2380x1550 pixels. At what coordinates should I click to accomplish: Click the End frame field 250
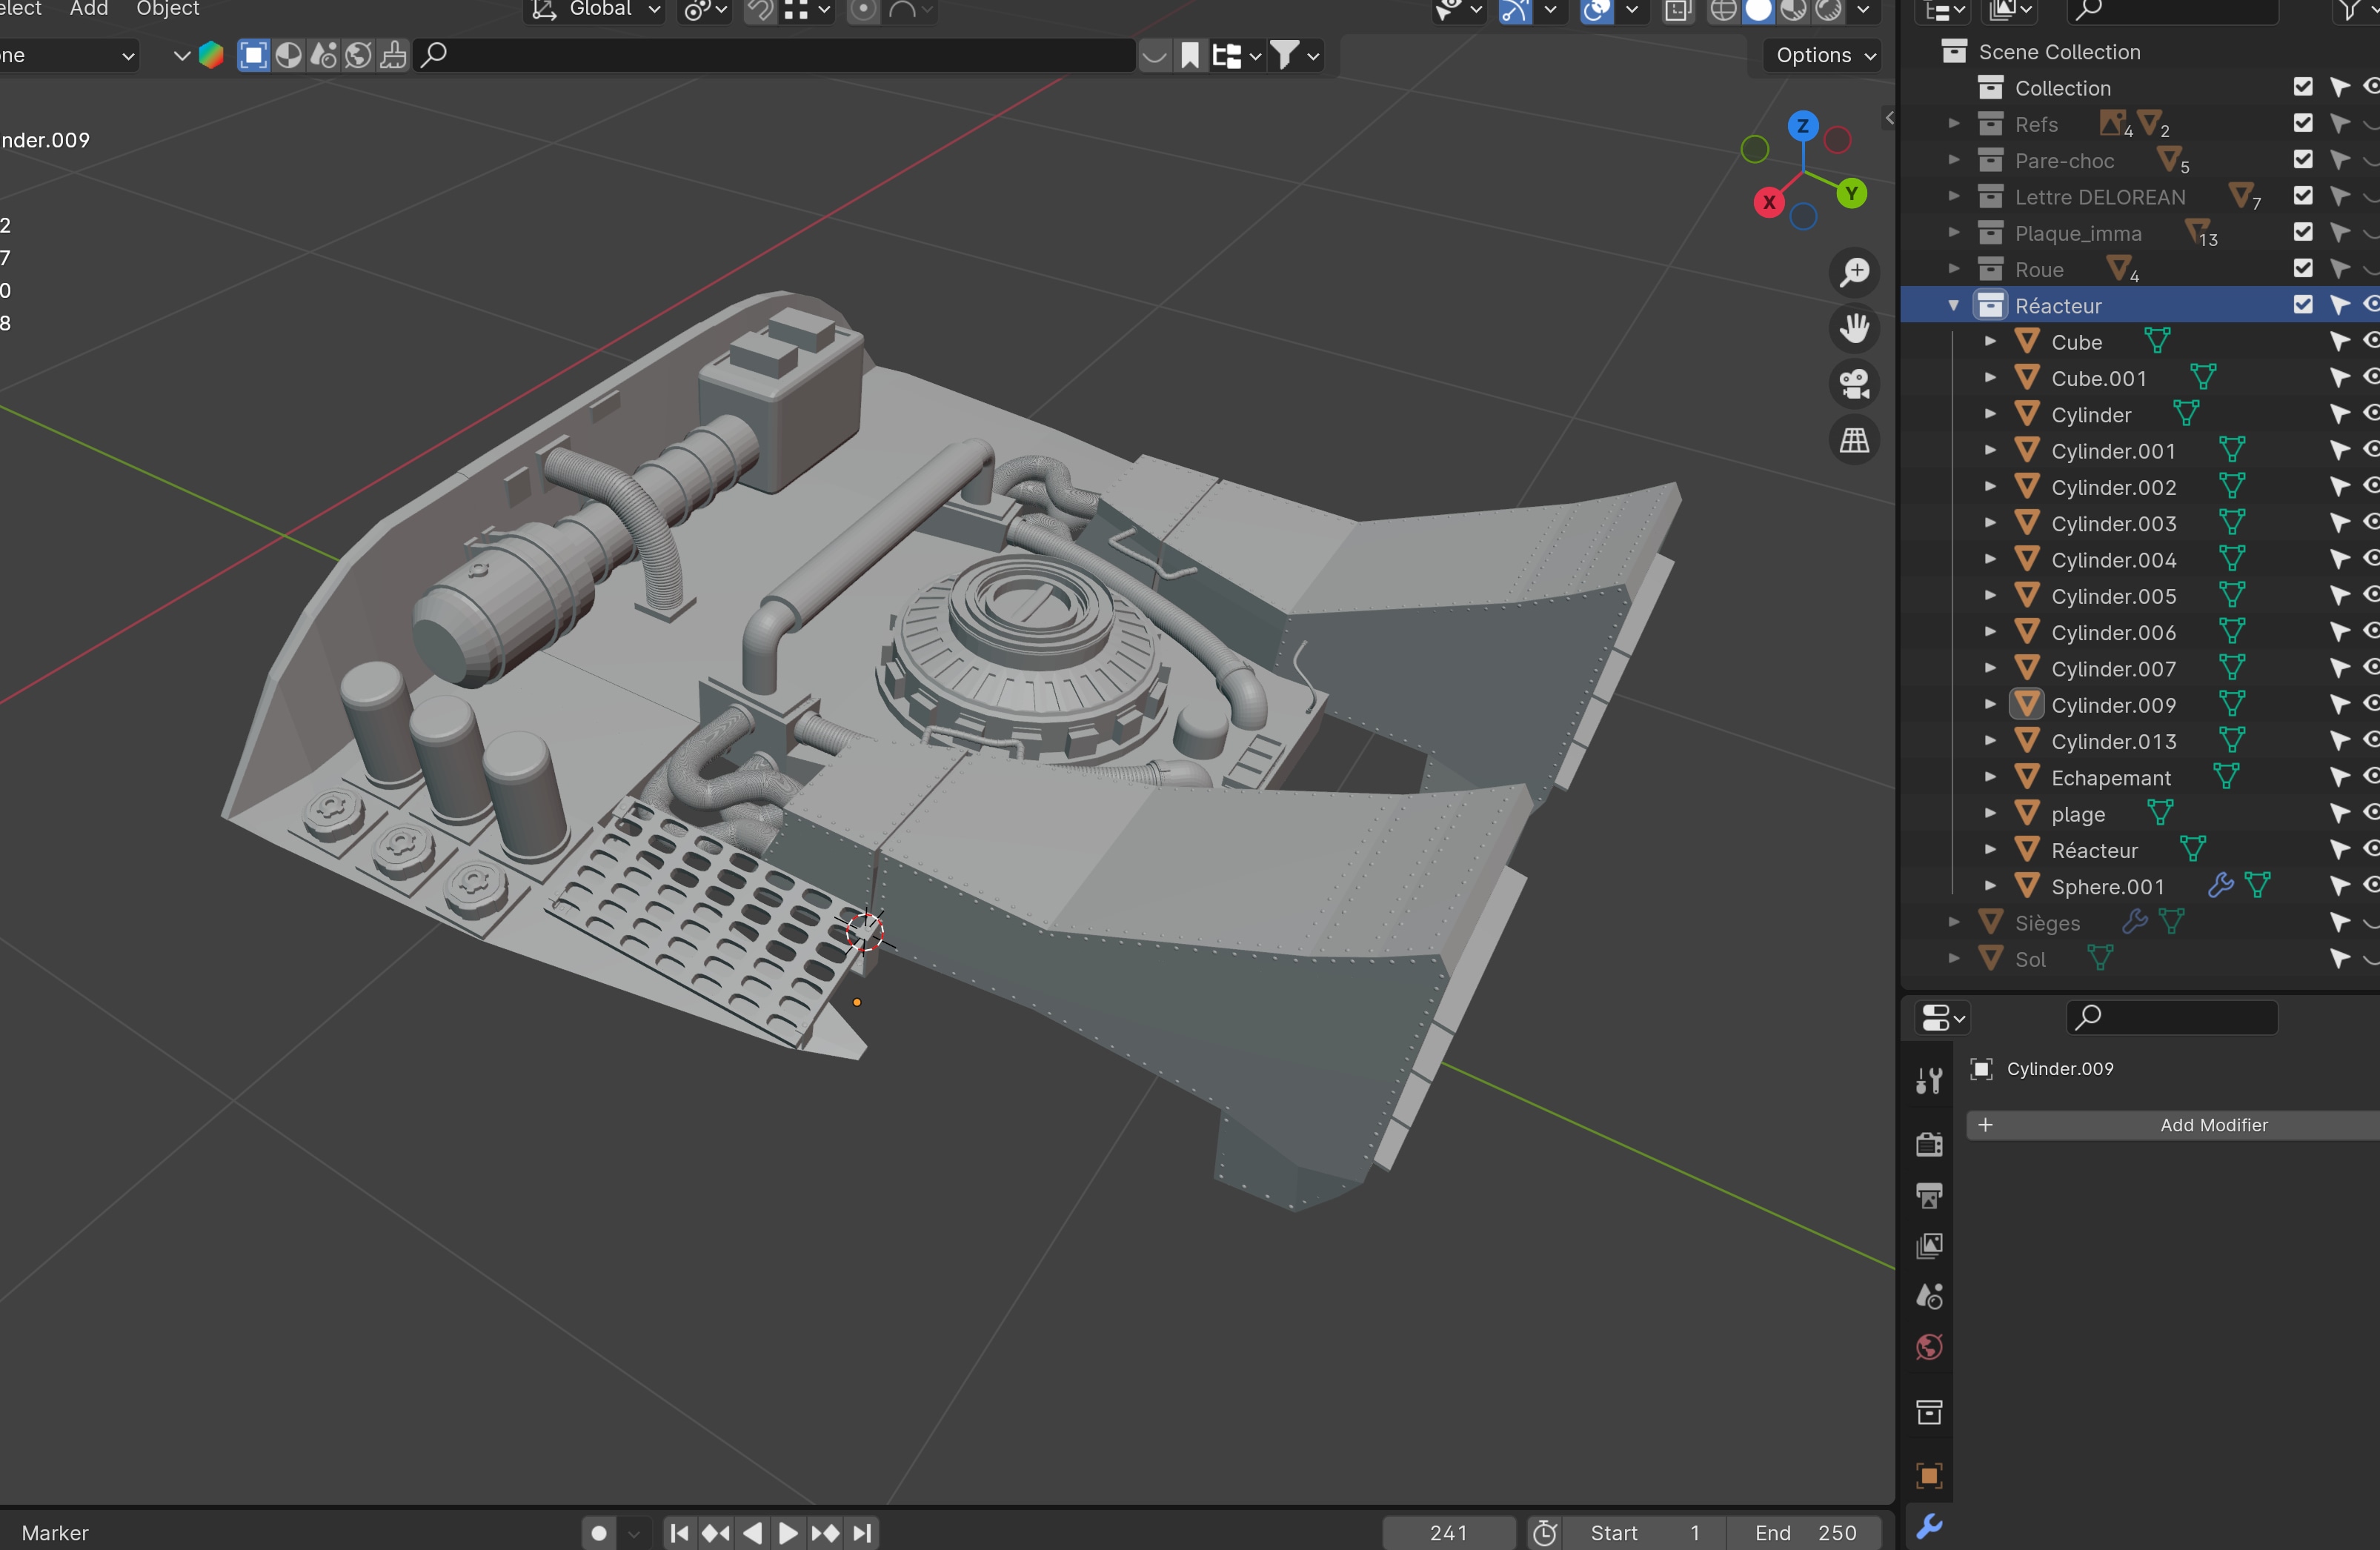(x=1805, y=1533)
